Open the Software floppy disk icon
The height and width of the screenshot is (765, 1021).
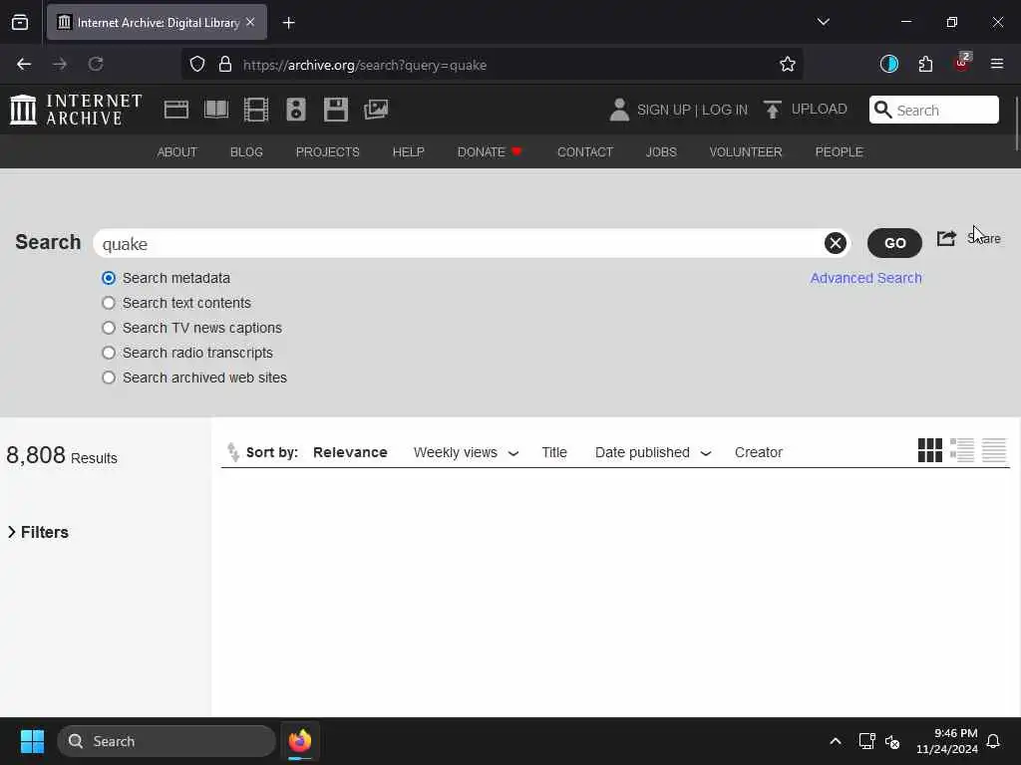point(335,110)
